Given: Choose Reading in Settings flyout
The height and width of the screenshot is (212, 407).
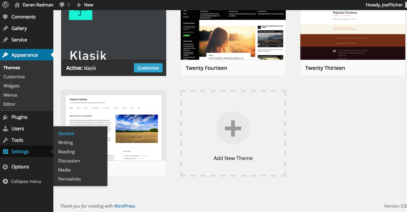Looking at the screenshot, I should [x=66, y=152].
